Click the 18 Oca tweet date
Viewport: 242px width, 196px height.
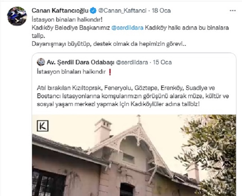pos(161,11)
